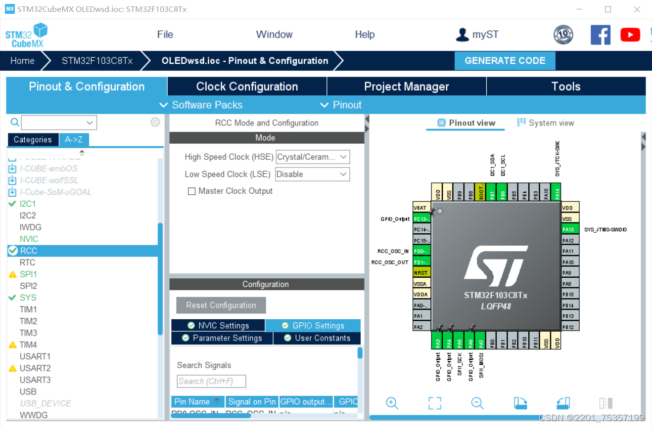Image resolution: width=652 pixels, height=427 pixels.
Task: Click the ST 10 years badge
Action: pos(563,35)
